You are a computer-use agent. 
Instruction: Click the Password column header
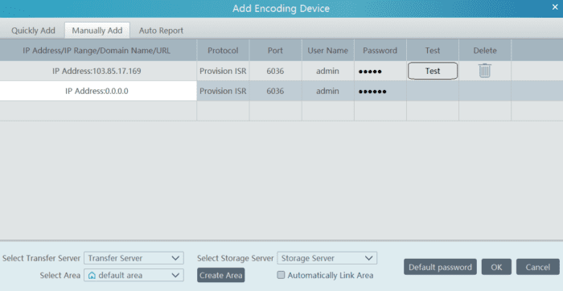380,51
